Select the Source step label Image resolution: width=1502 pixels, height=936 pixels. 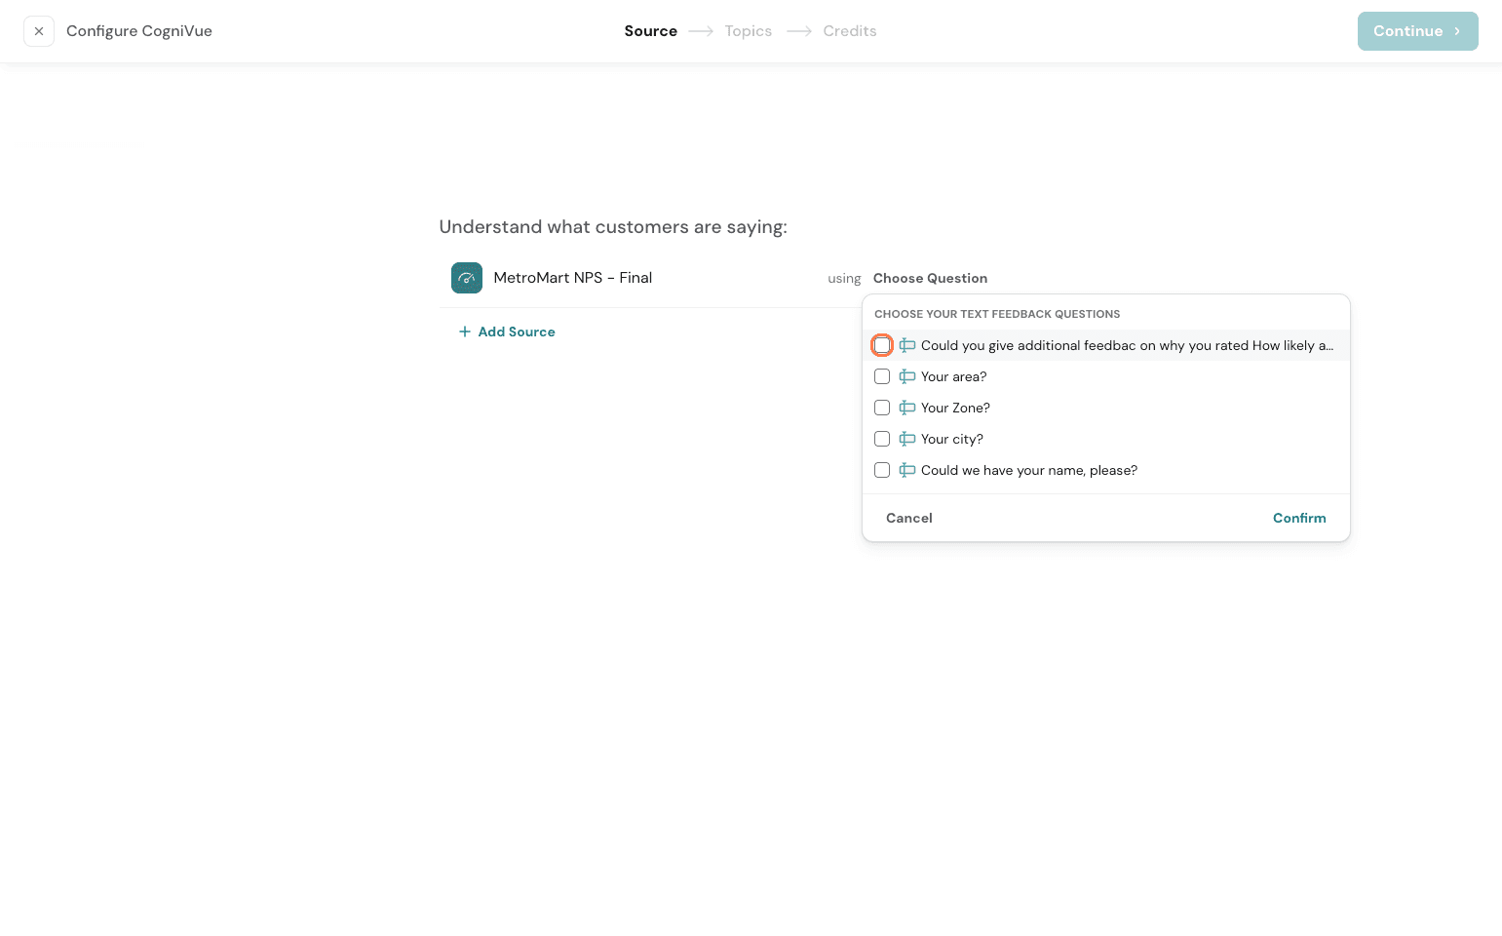pyautogui.click(x=650, y=31)
